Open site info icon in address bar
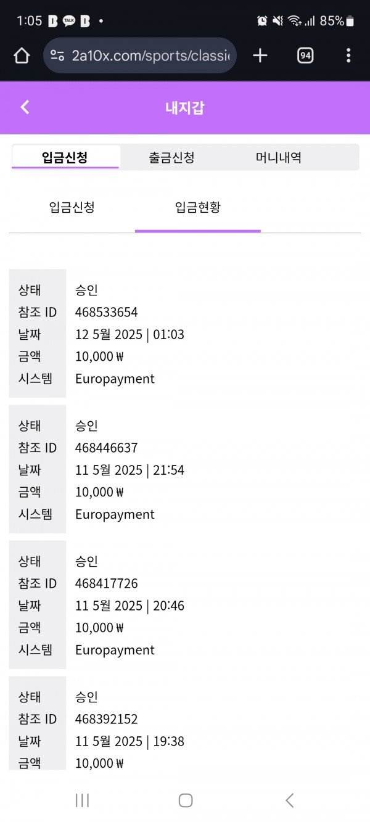The height and width of the screenshot is (822, 370). click(57, 56)
